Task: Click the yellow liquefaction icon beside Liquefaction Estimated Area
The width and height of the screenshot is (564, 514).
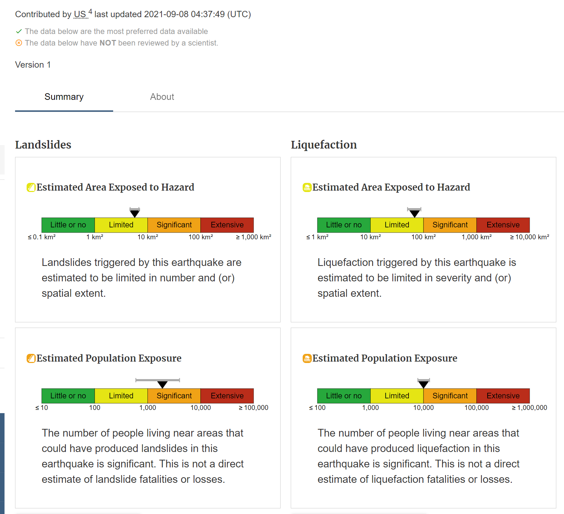Action: coord(307,187)
